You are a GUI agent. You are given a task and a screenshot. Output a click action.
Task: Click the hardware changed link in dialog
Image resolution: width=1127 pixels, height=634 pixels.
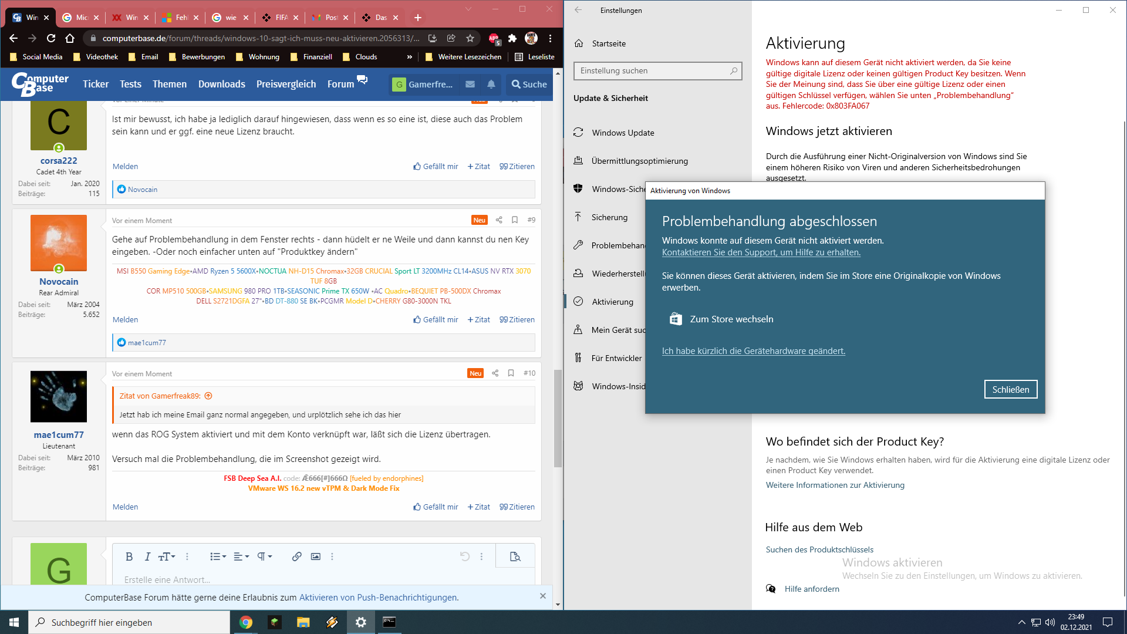753,351
